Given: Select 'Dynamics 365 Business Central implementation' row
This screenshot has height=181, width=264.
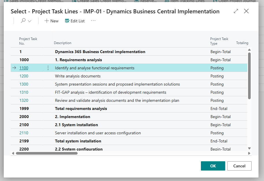Looking at the screenshot, I should coord(129,52).
